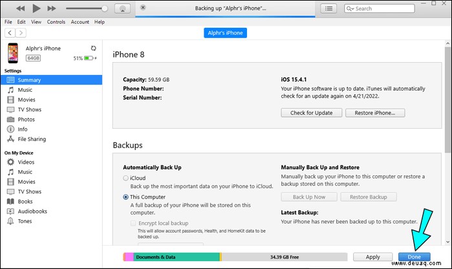Image resolution: width=452 pixels, height=269 pixels.
Task: Select Summary in the Settings sidebar
Action: (51, 80)
